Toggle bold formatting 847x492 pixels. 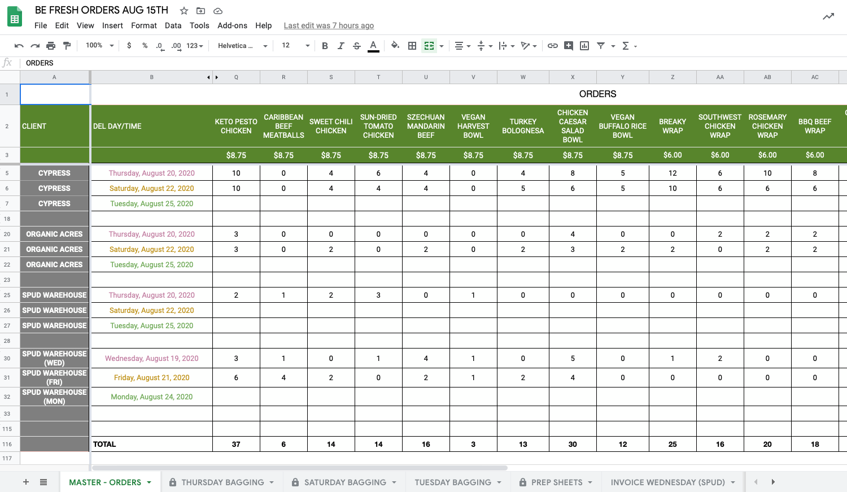point(325,46)
